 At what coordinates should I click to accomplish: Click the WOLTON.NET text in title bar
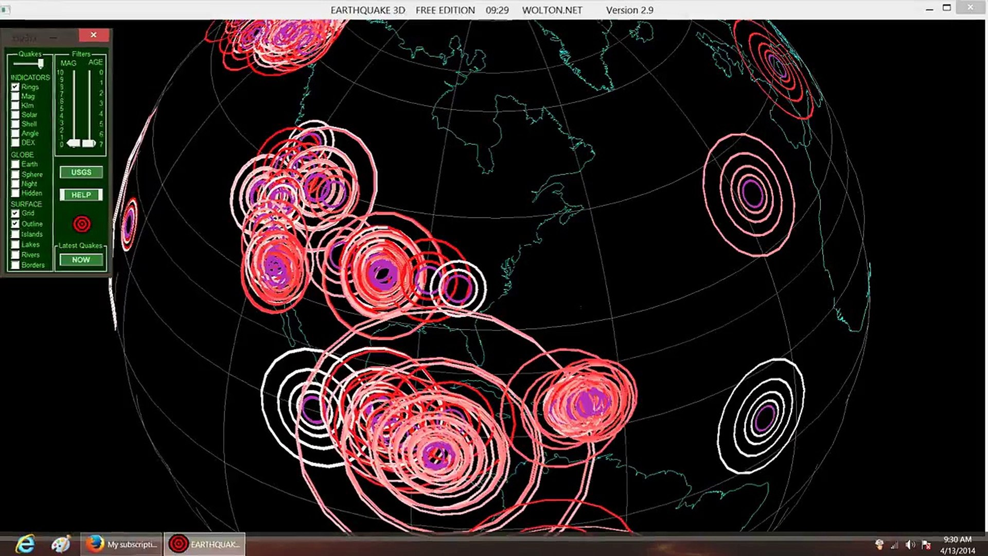[552, 10]
